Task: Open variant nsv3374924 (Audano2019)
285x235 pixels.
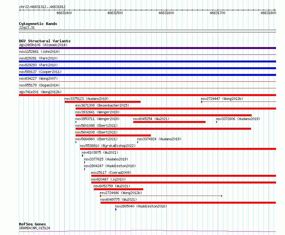Action: (159, 139)
